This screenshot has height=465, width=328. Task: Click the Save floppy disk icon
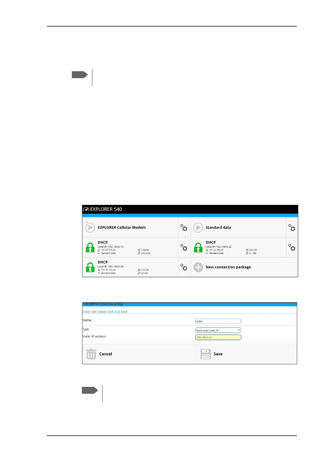[206, 354]
